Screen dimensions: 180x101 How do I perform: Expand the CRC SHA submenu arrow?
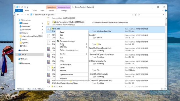point(87,47)
